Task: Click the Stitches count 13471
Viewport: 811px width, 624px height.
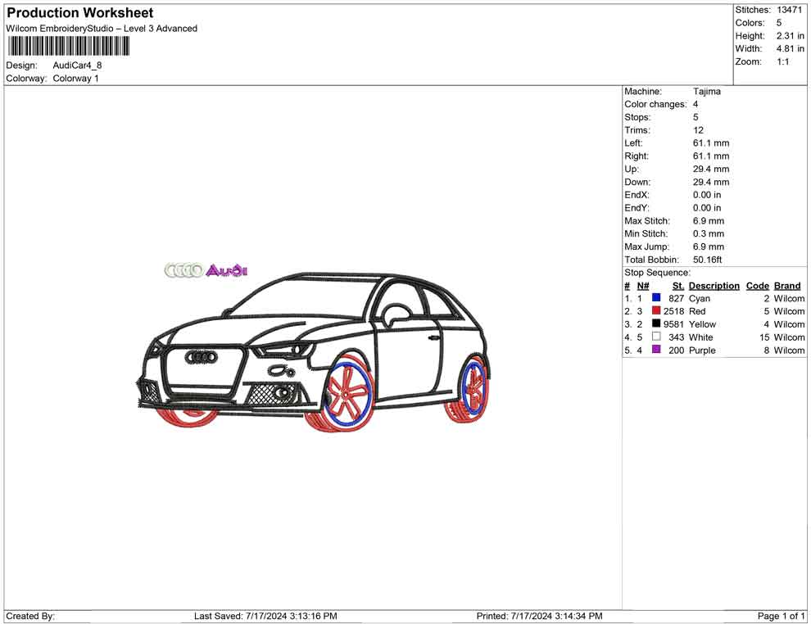Action: pos(789,10)
